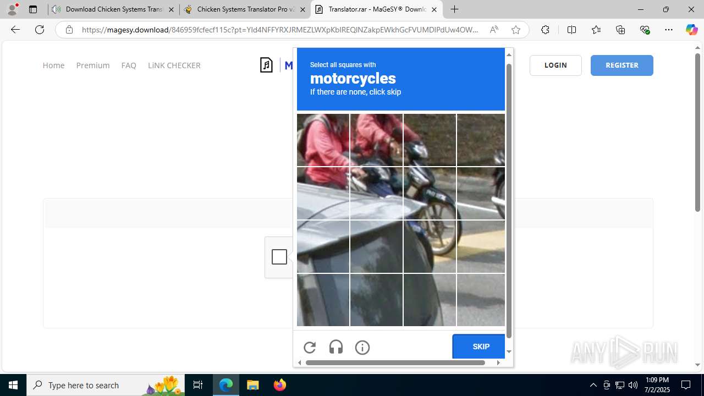Open tab actions menu
This screenshot has width=704, height=396.
[x=33, y=9]
